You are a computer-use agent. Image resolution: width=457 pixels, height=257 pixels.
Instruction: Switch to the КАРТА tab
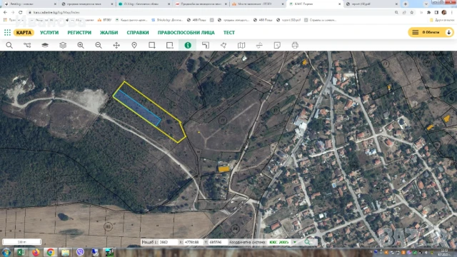24,32
